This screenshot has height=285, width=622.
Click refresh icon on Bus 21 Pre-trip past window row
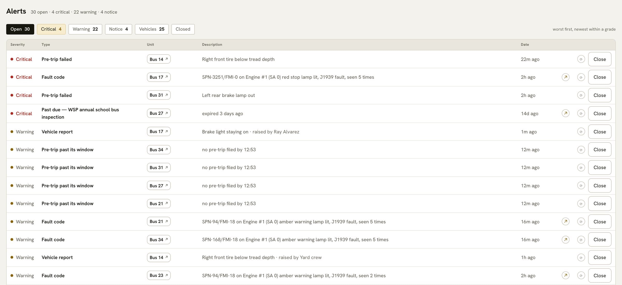tap(581, 204)
